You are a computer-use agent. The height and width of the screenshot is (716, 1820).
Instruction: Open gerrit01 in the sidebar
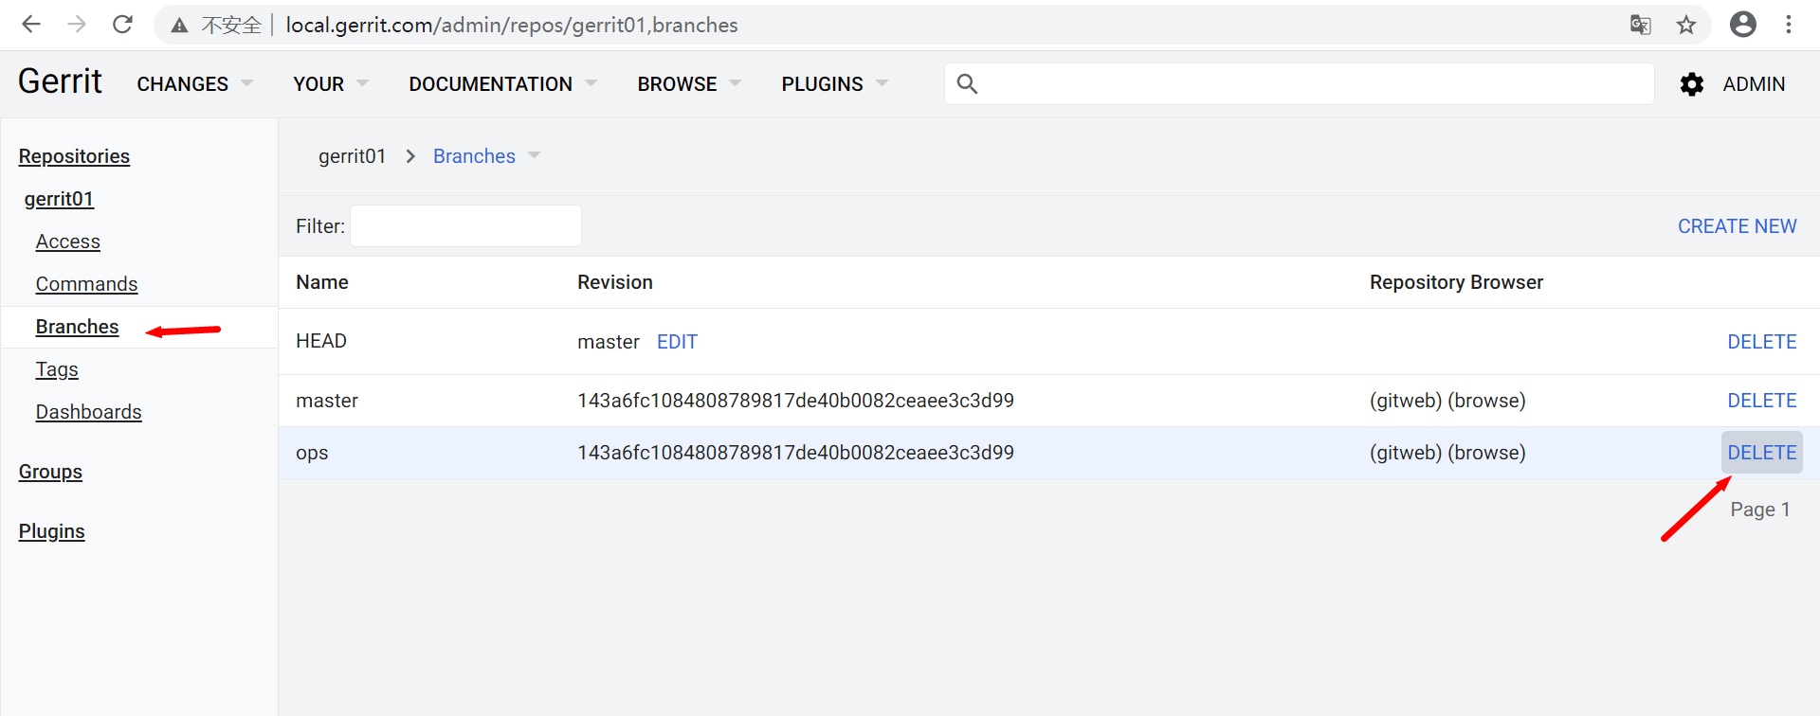tap(59, 199)
